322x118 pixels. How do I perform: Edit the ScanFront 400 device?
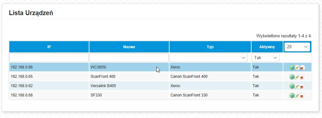pyautogui.click(x=297, y=77)
